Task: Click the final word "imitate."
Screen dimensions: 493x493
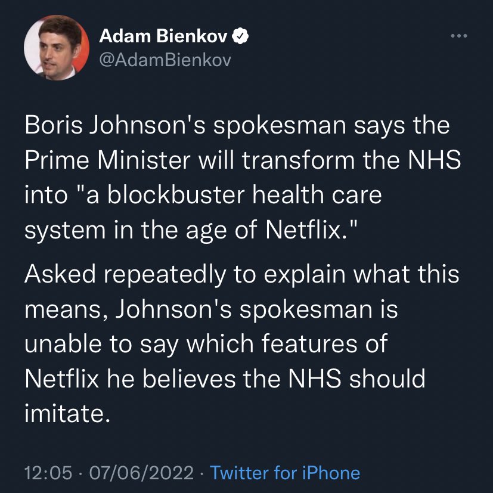Action: [x=67, y=413]
